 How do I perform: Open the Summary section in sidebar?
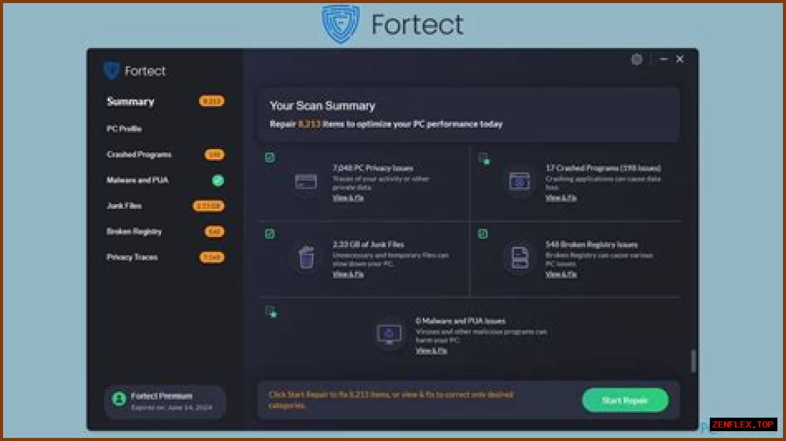click(x=130, y=102)
